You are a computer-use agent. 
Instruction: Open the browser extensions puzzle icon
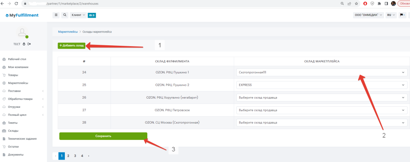379,4
